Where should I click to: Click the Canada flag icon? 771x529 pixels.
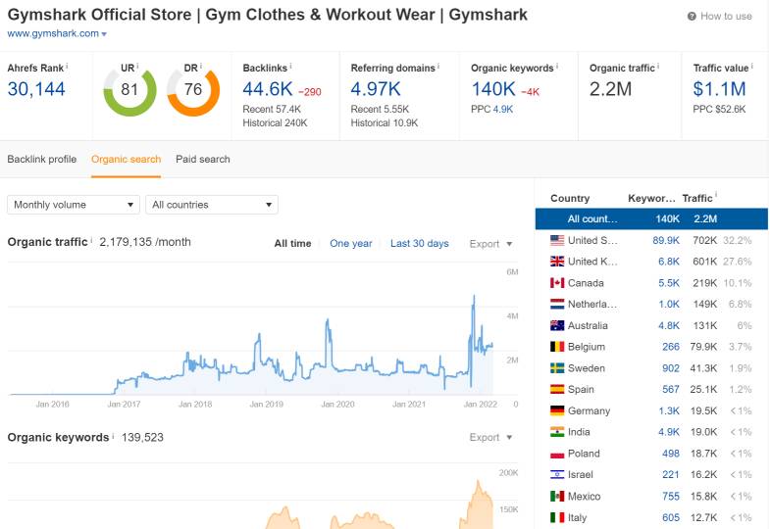coord(557,283)
